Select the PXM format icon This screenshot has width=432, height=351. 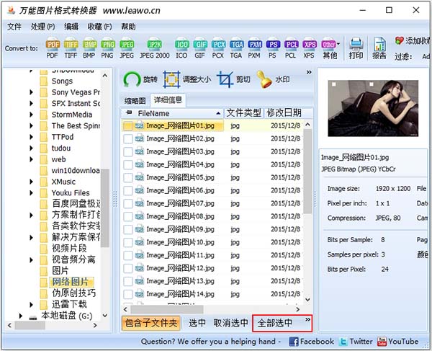click(254, 48)
